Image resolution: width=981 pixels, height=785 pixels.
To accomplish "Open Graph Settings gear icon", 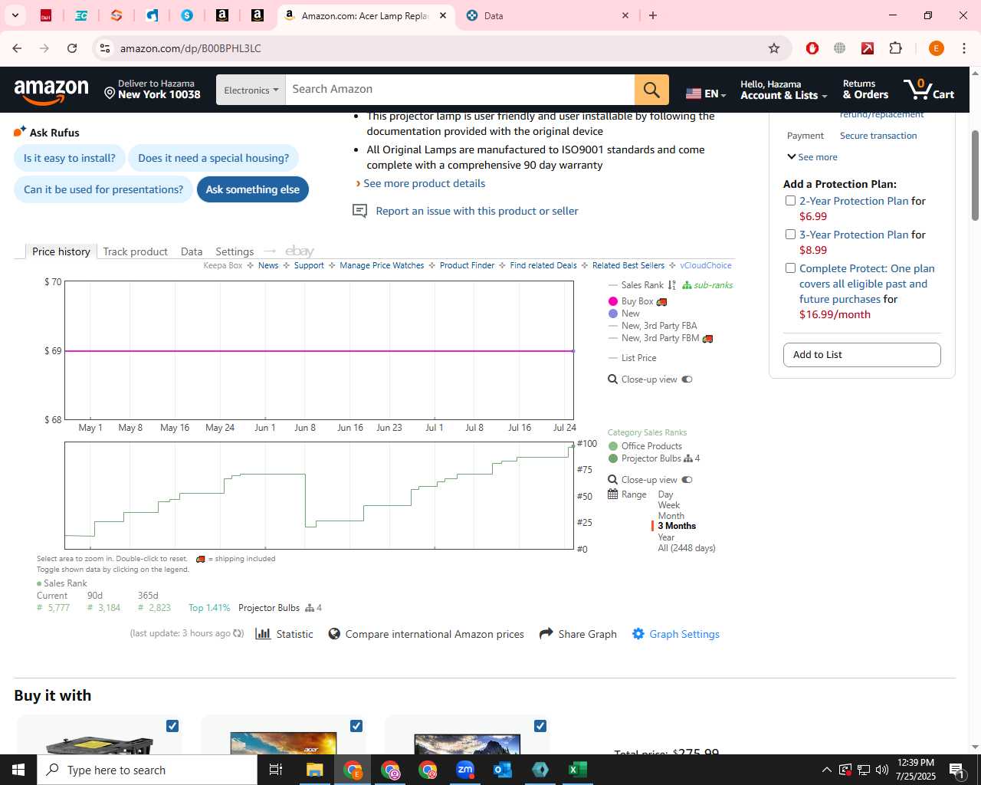I will [638, 633].
